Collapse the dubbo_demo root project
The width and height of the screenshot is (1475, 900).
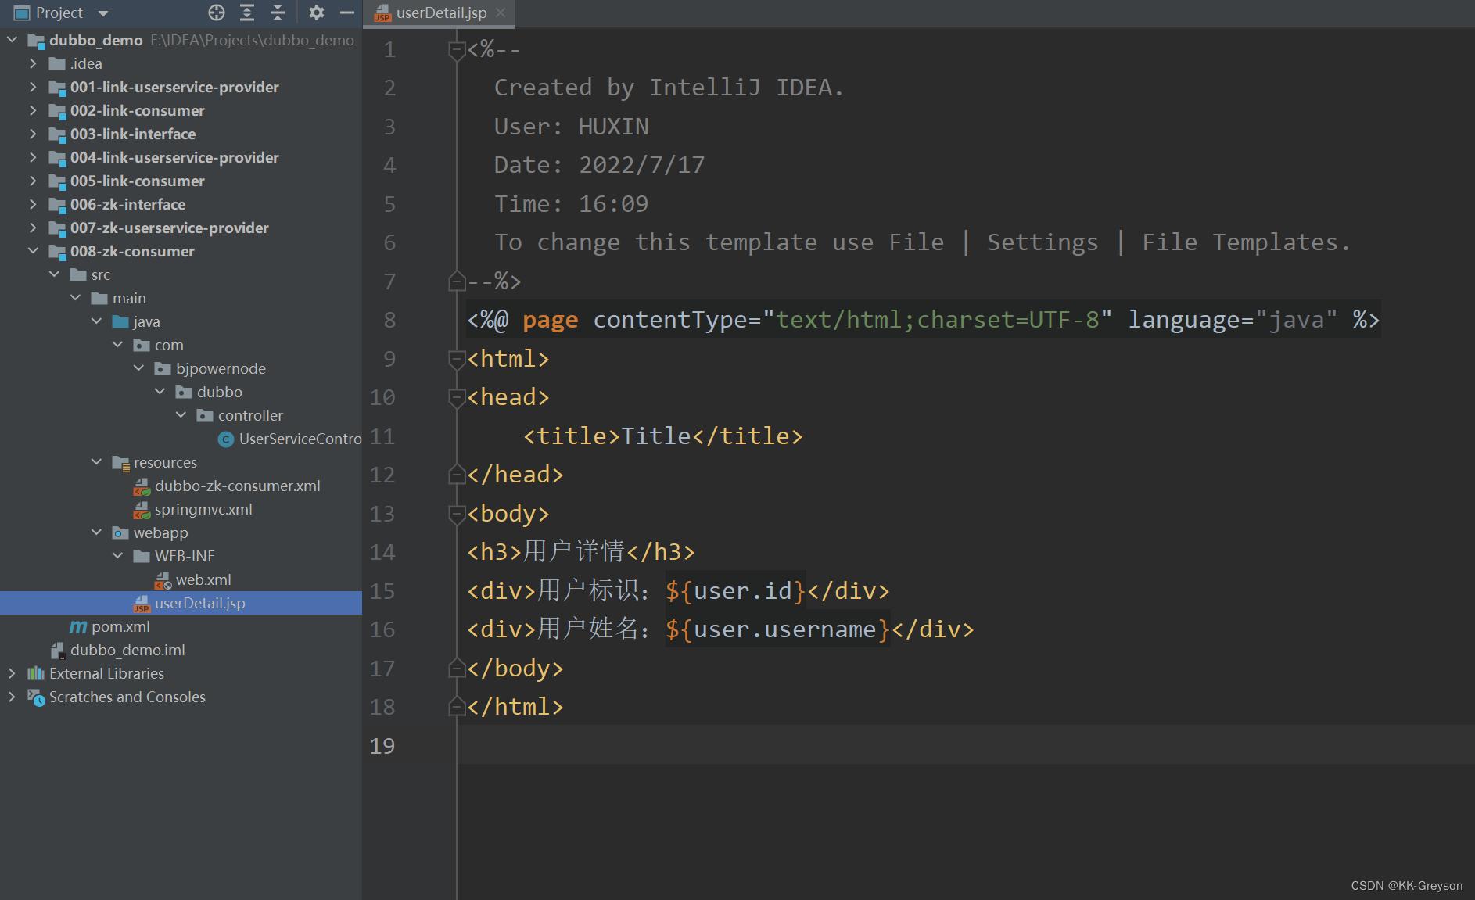(12, 39)
